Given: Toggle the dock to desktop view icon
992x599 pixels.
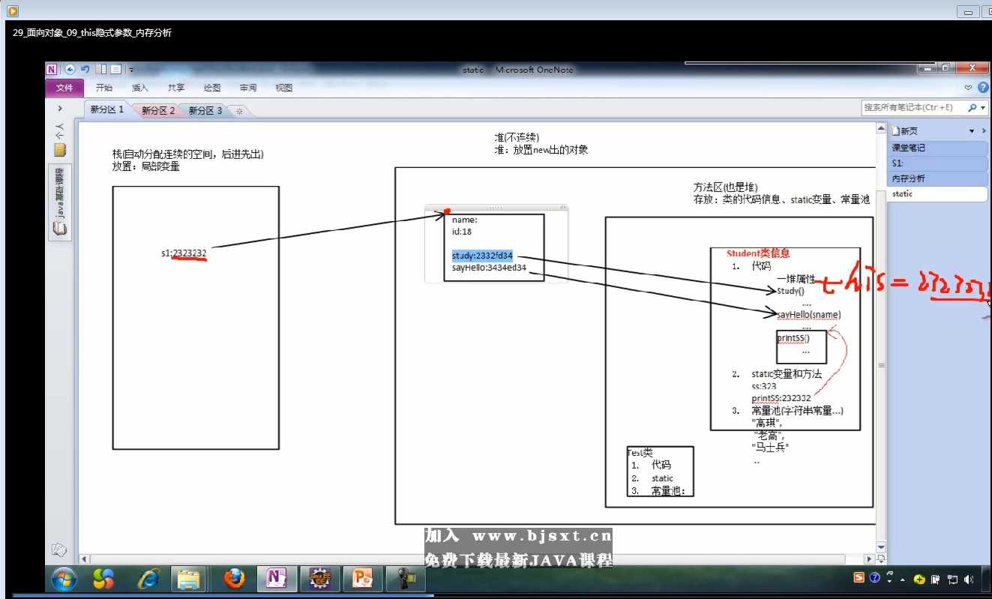Looking at the screenshot, I should coord(103,70).
